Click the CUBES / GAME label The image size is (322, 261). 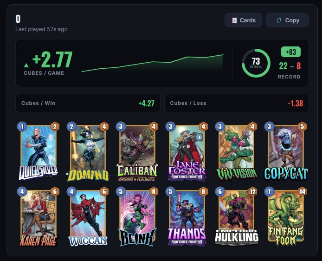[44, 73]
